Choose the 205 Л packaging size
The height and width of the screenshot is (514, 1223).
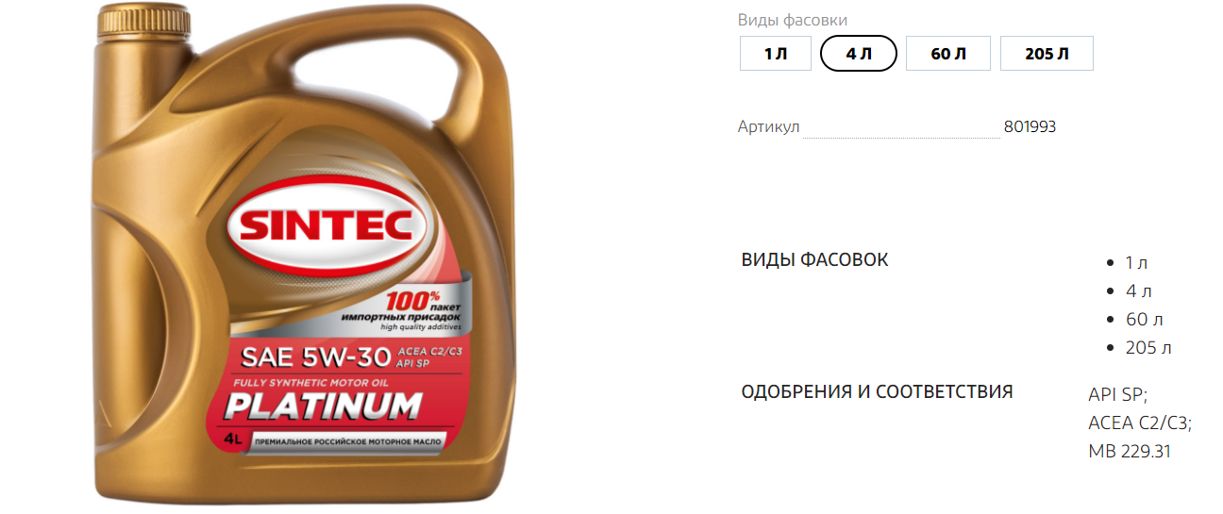click(1047, 54)
